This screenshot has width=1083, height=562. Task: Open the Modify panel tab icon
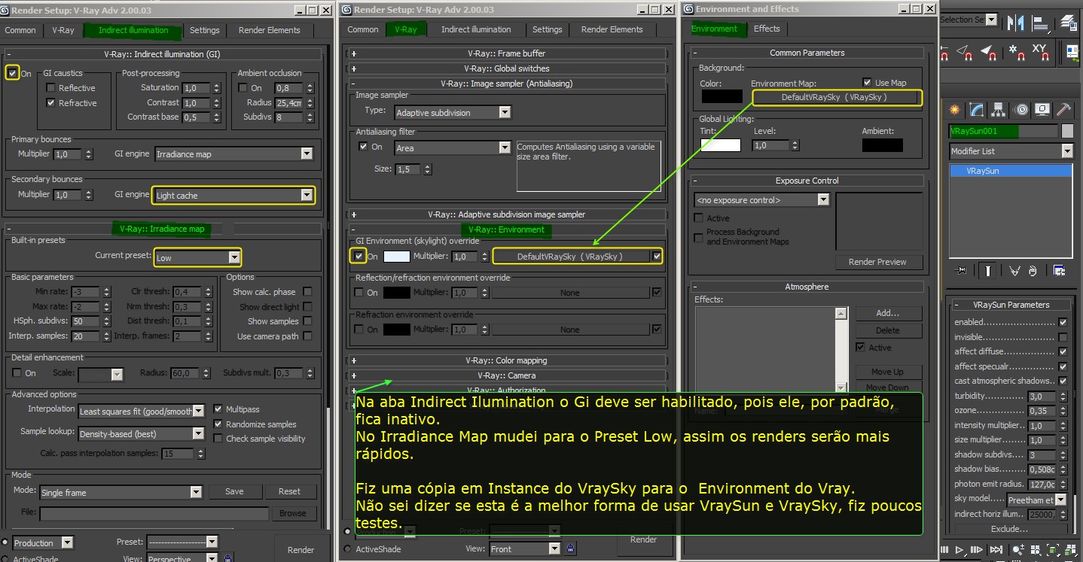click(977, 111)
